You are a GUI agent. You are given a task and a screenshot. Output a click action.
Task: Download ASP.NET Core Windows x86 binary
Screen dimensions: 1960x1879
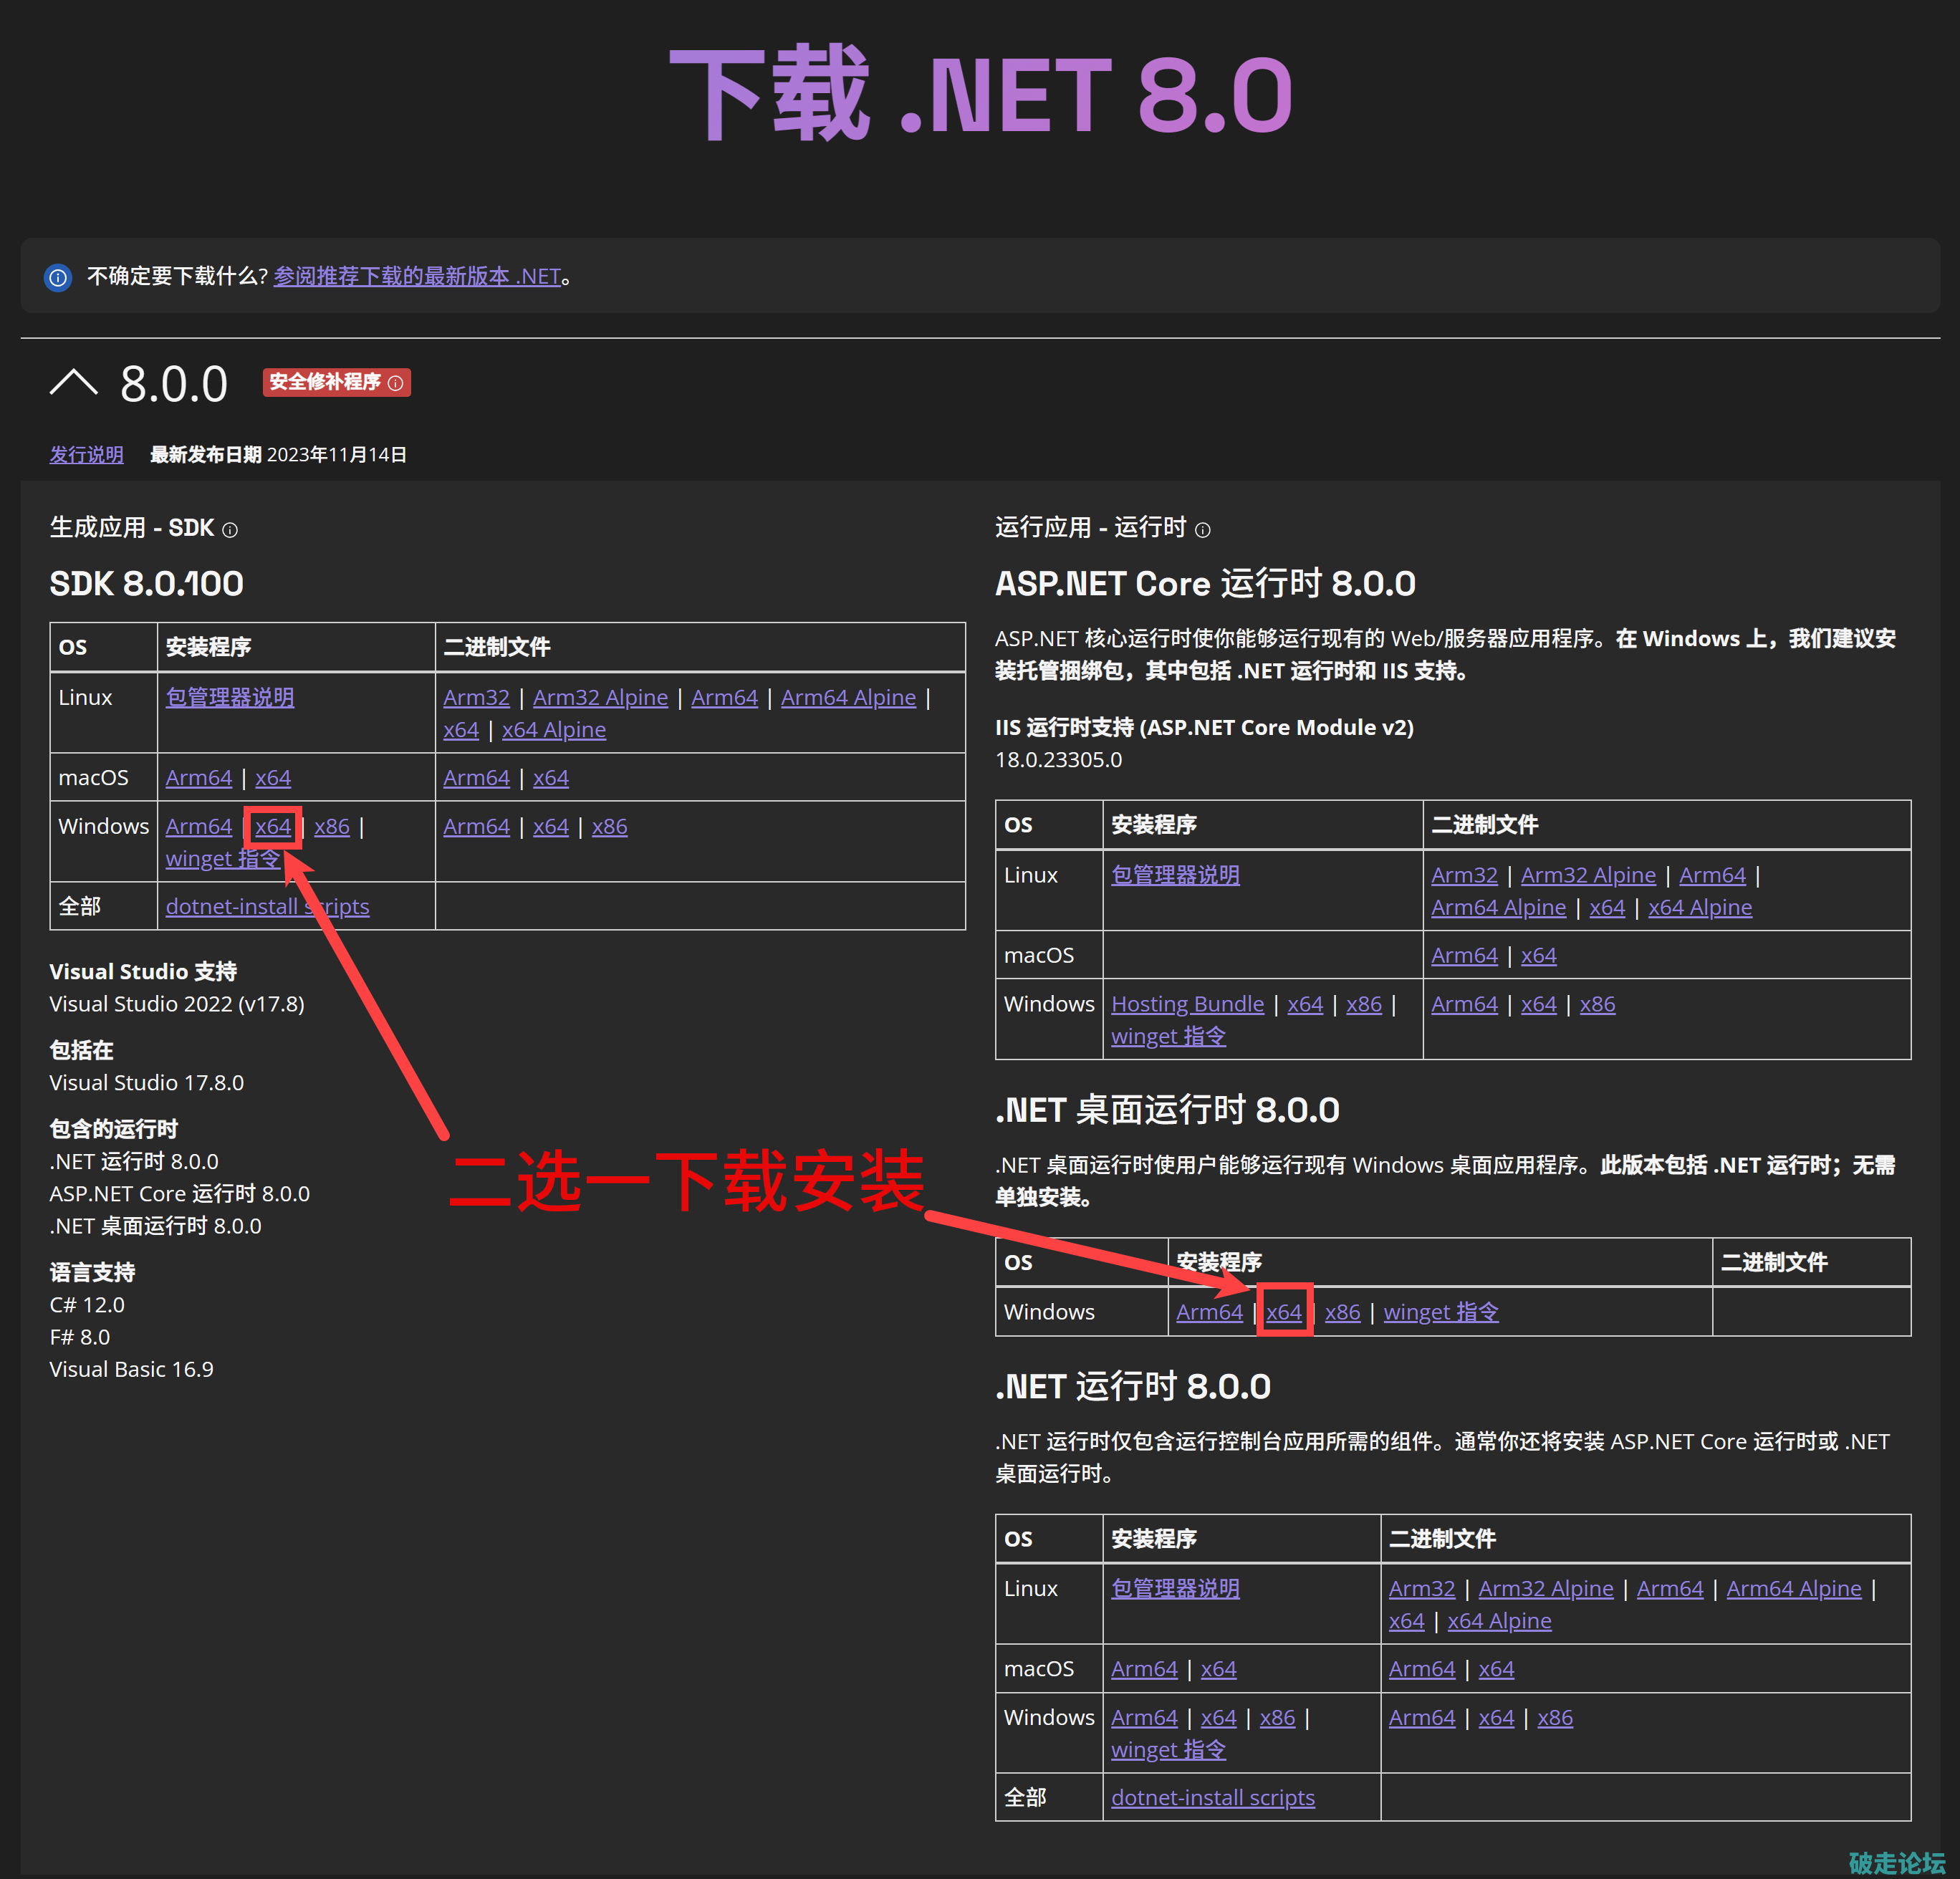click(1598, 1004)
